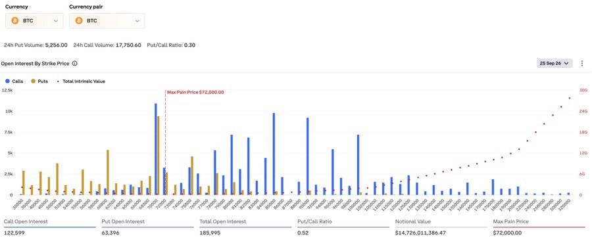592x245 pixels.
Task: Click the blue Calls bar at strike 70000
Action: 155,149
